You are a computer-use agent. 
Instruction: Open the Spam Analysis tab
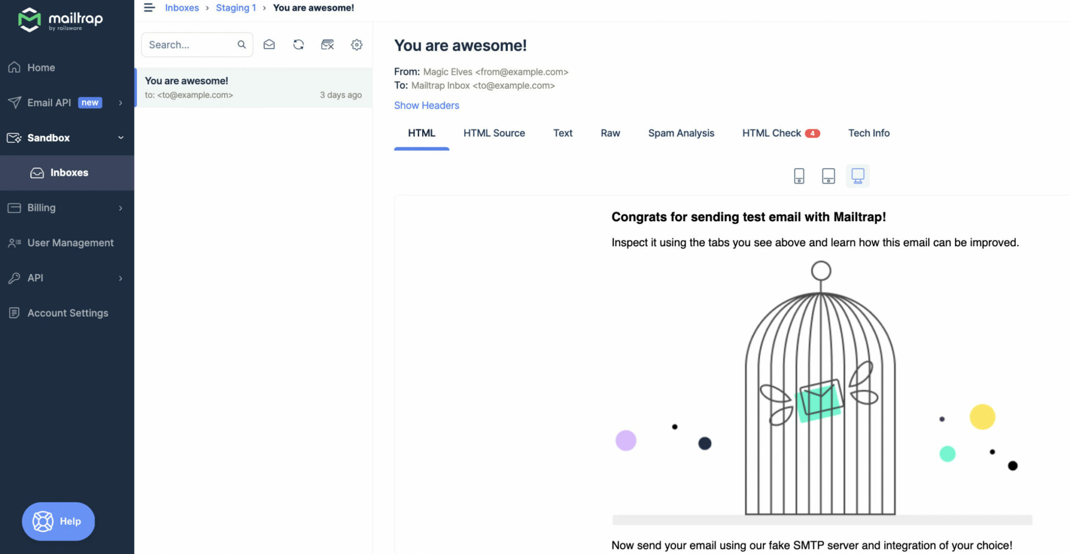pyautogui.click(x=681, y=133)
